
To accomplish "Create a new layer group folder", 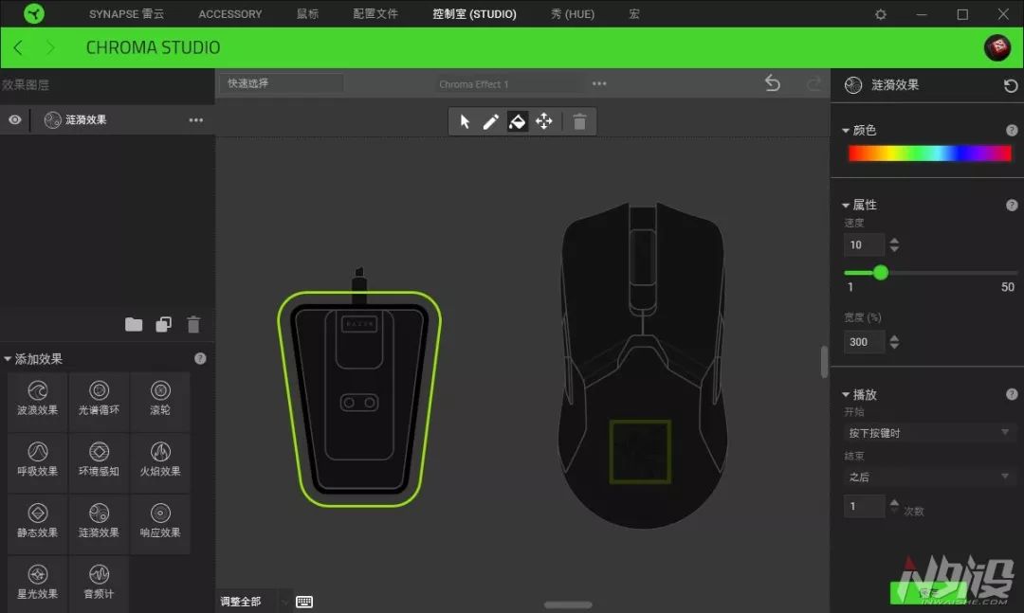I will tap(134, 324).
